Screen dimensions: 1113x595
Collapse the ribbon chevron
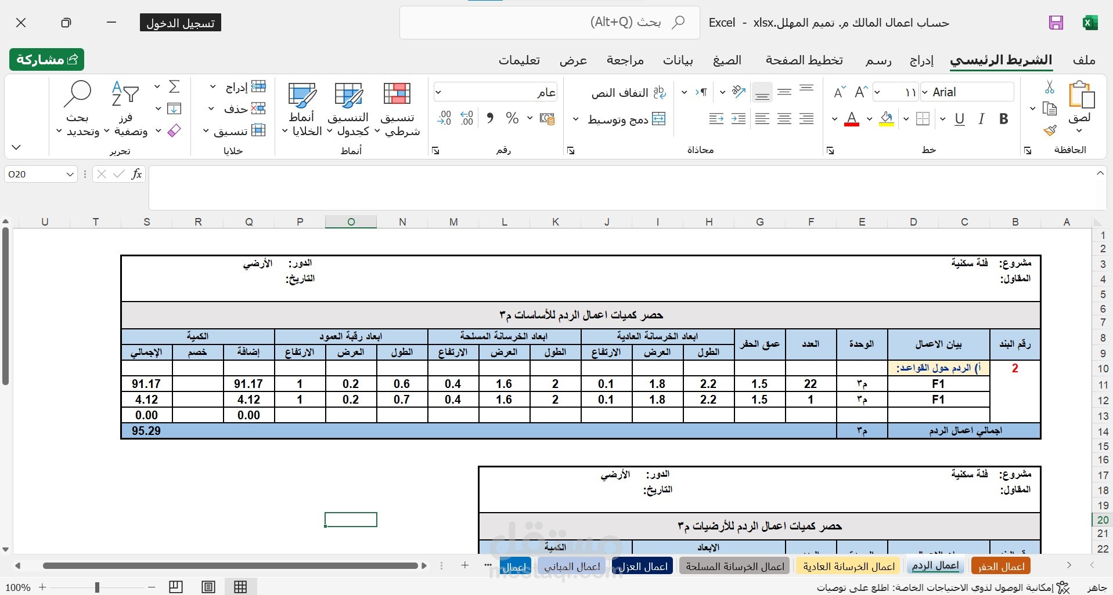point(16,147)
